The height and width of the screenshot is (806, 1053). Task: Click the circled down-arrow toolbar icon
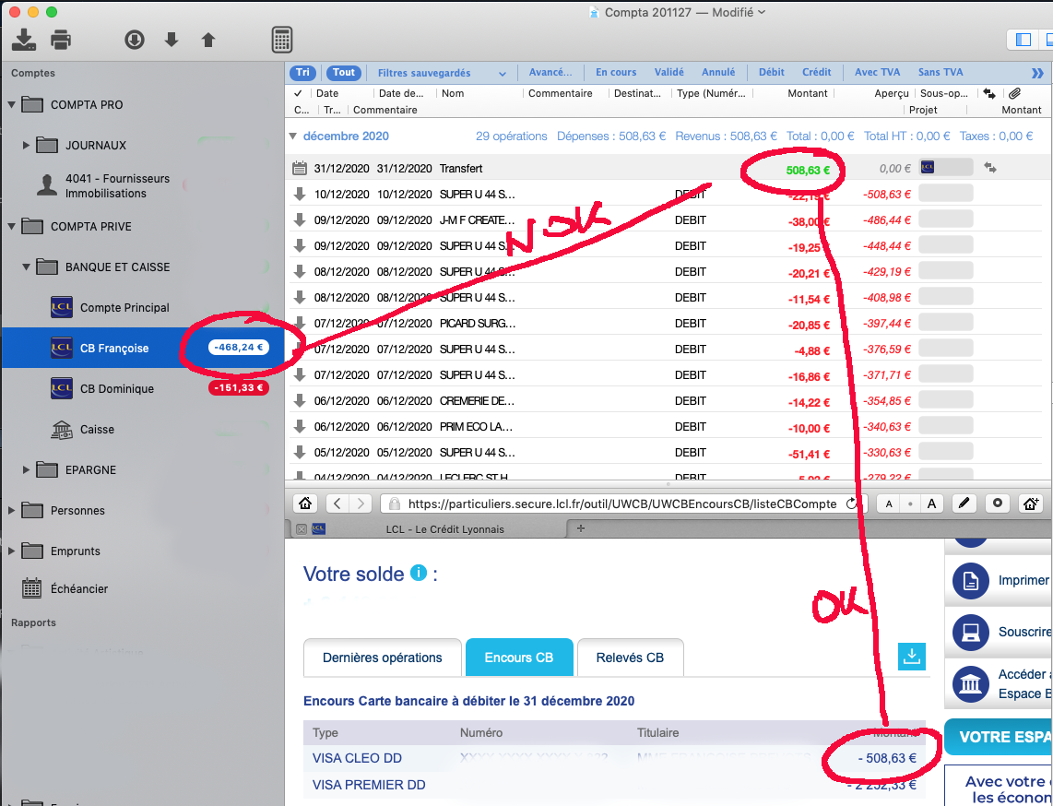pos(135,40)
